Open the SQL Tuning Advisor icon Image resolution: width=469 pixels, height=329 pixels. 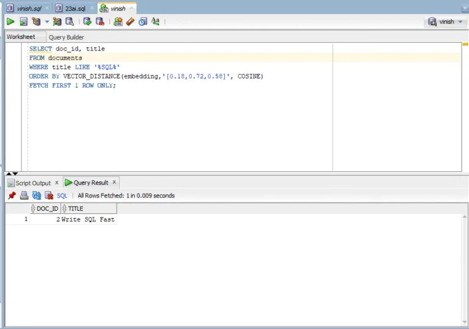coord(70,21)
